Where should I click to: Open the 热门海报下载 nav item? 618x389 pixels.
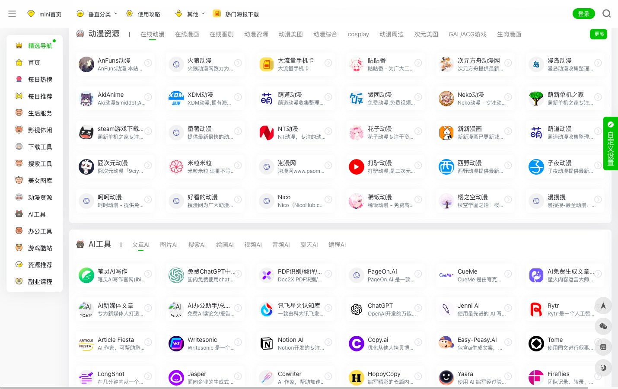pyautogui.click(x=236, y=14)
